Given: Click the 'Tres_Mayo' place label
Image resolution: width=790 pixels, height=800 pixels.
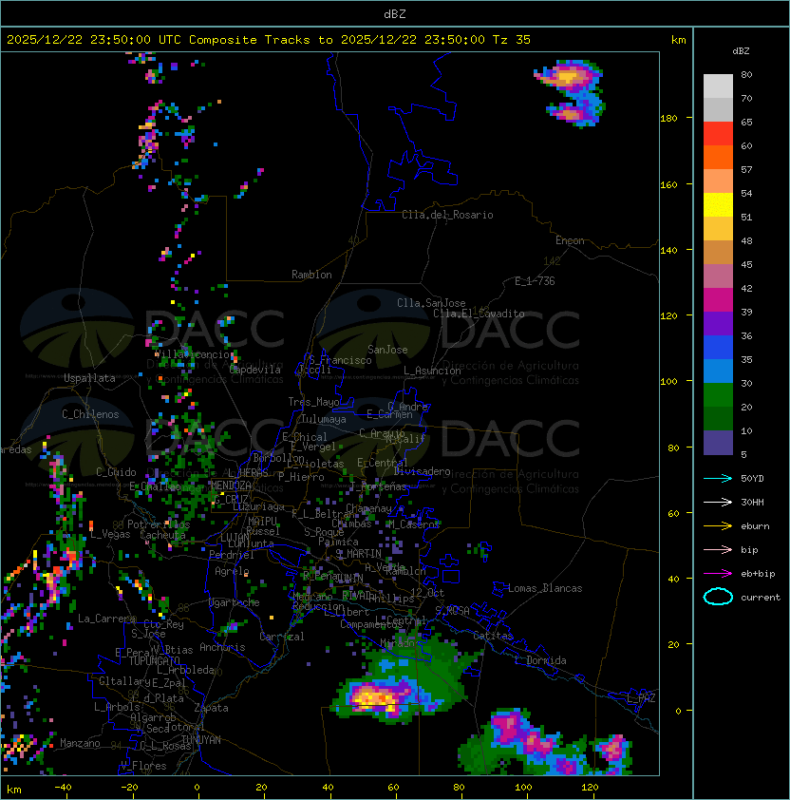Looking at the screenshot, I should [313, 402].
